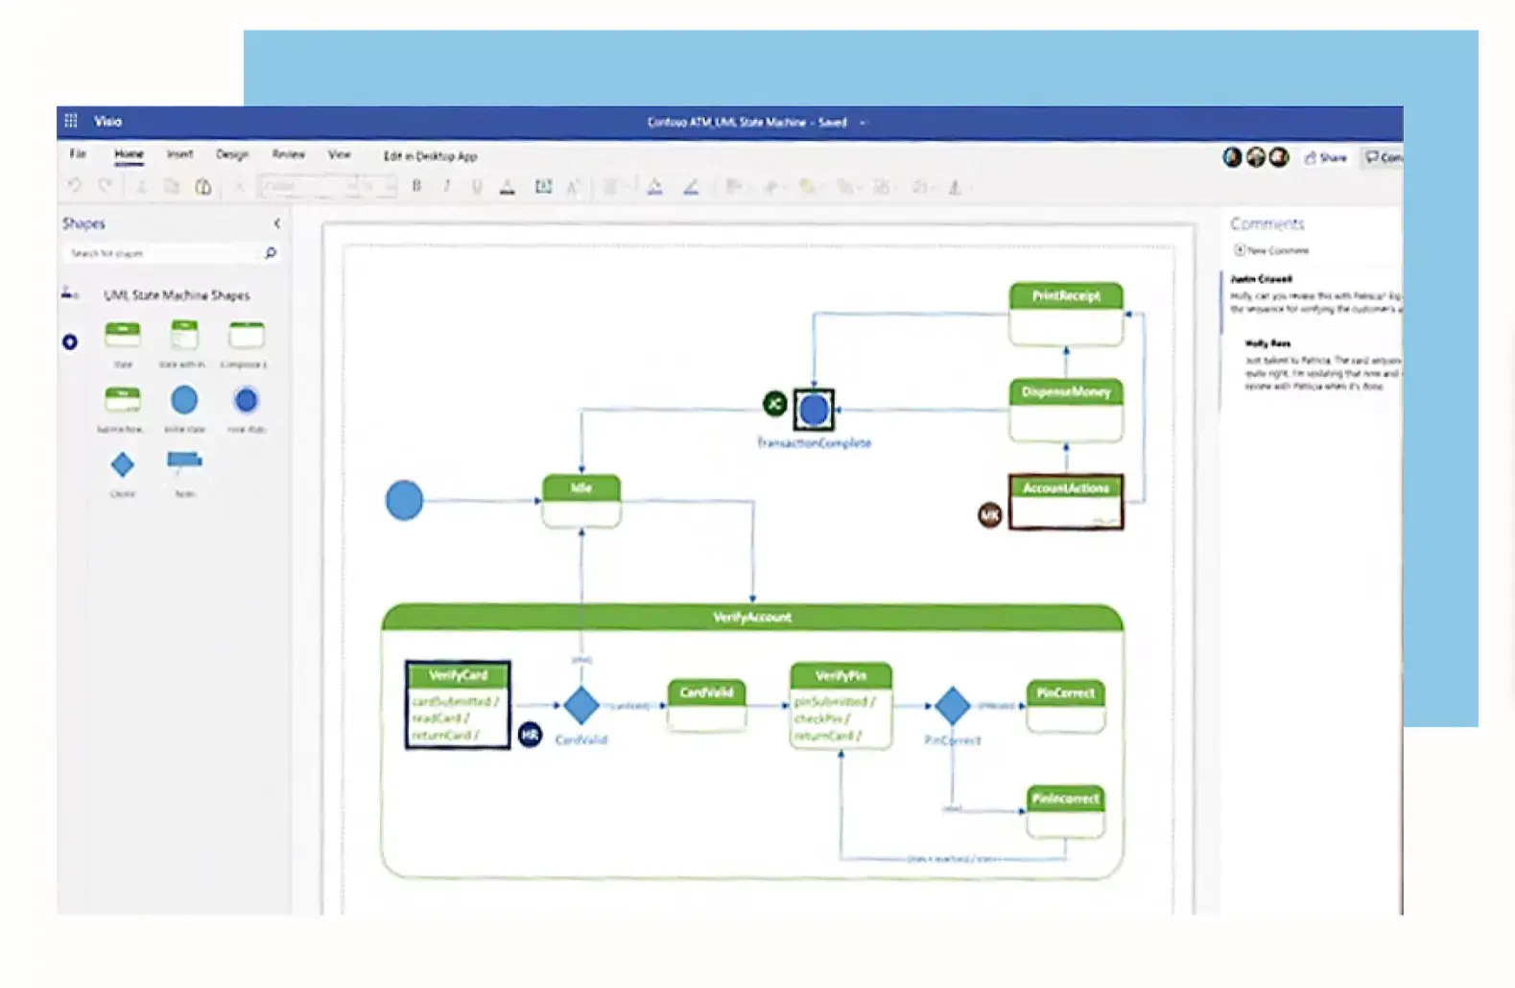1515x988 pixels.
Task: Open the font color picker
Action: (508, 186)
